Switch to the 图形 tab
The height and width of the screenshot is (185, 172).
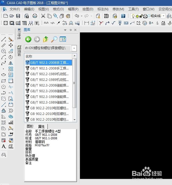(x=30, y=126)
